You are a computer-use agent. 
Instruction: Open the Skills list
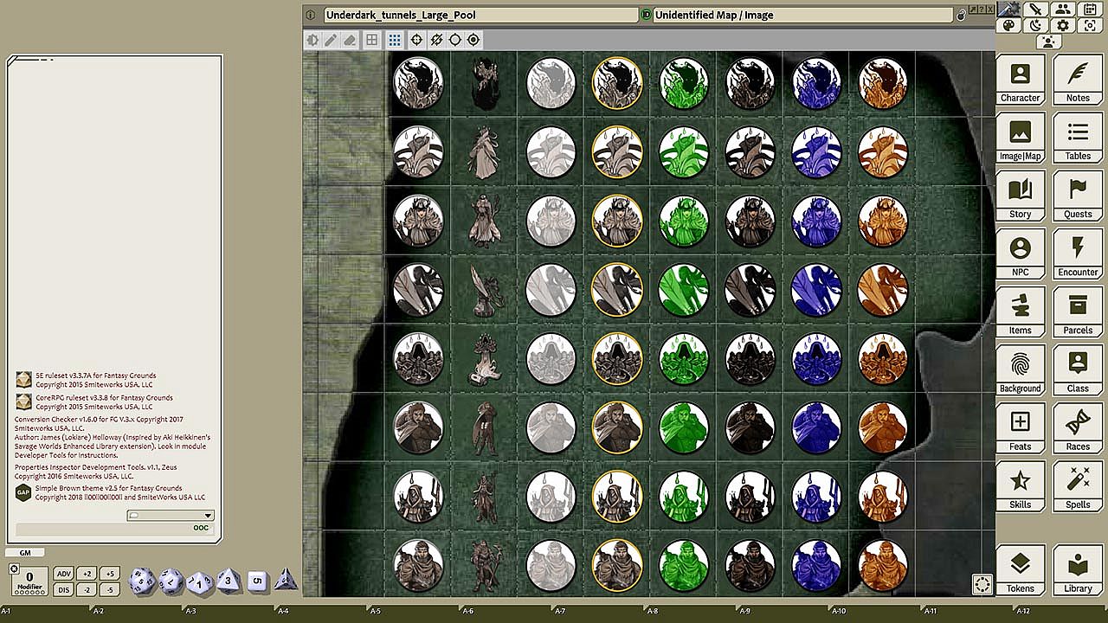pos(1020,485)
